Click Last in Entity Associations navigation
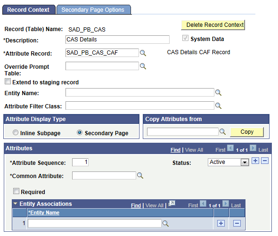This screenshot has height=236, width=278. click(x=236, y=205)
